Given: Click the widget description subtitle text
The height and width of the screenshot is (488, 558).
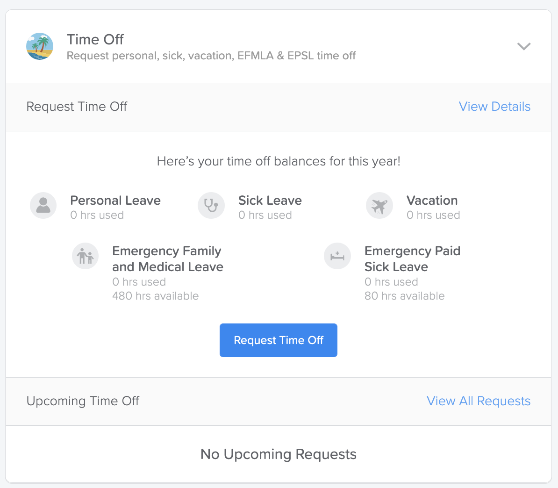Looking at the screenshot, I should 211,56.
